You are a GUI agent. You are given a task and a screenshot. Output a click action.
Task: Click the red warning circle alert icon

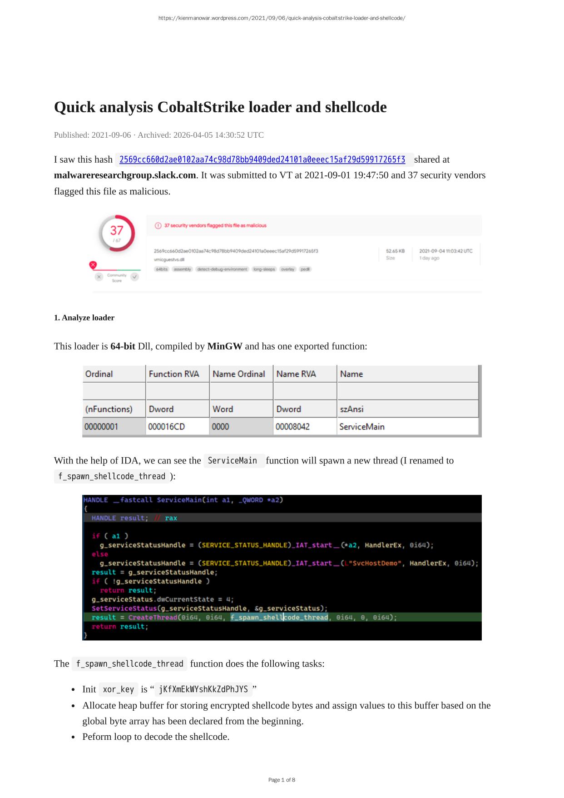coord(158,225)
